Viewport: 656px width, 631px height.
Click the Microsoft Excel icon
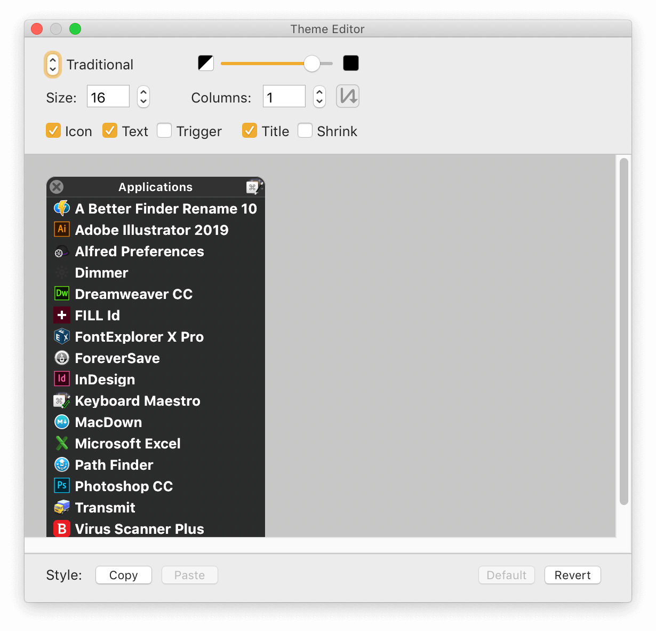[62, 443]
